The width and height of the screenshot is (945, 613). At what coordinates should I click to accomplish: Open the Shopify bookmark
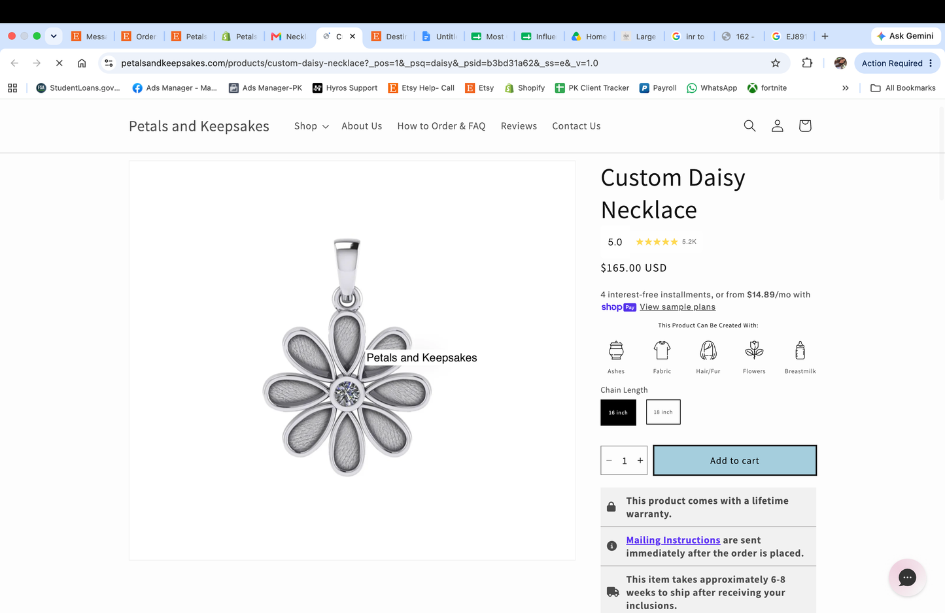point(524,88)
